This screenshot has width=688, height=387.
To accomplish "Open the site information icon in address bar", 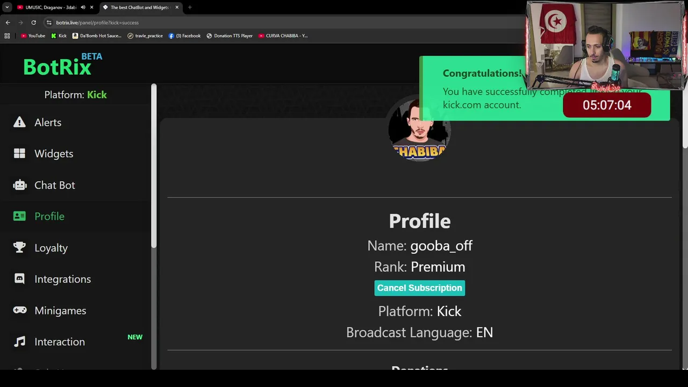I will 49,23.
